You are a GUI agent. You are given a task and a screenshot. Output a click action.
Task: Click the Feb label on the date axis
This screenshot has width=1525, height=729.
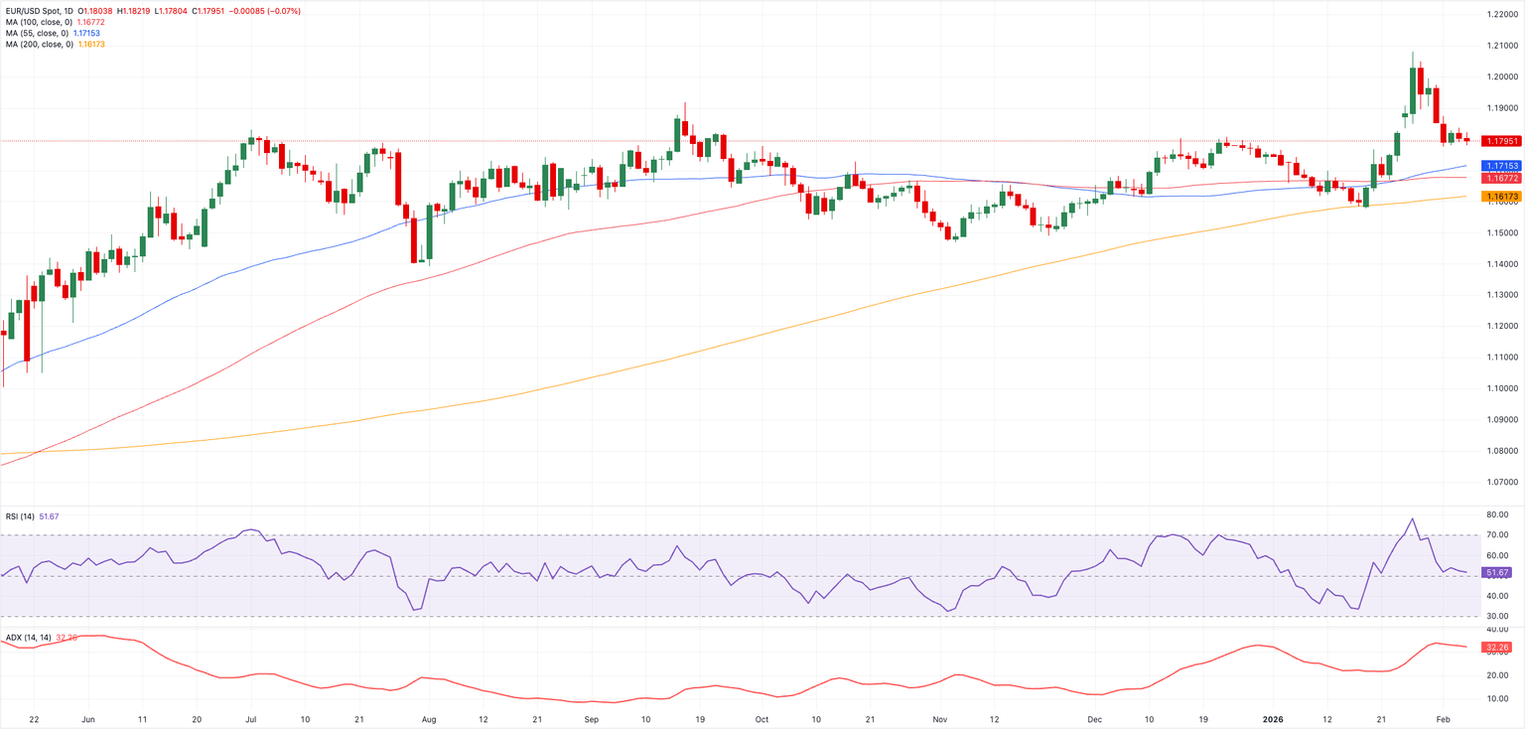click(1444, 717)
